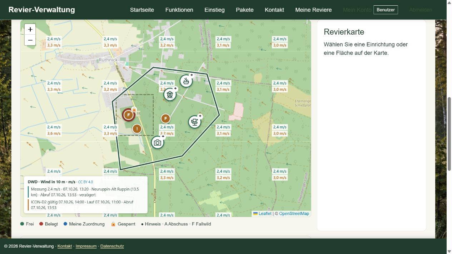This screenshot has height=254, width=452.
Task: Click the Messung 2,4 m/s legend line
Action: coord(85,192)
